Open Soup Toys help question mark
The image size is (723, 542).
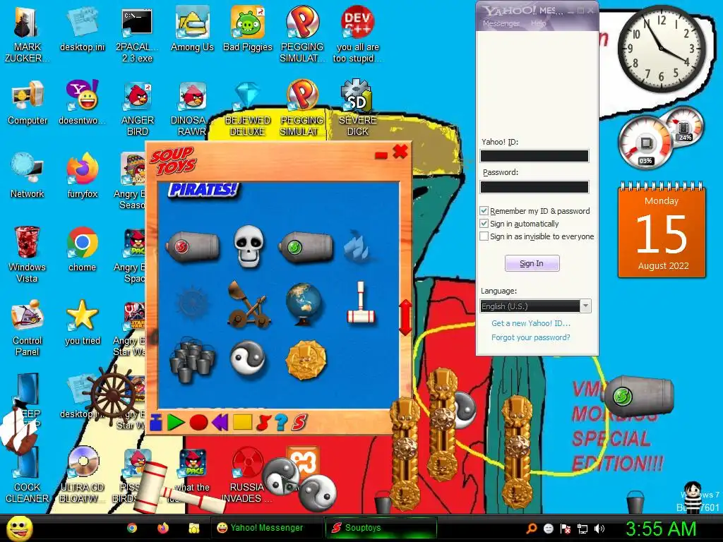coord(281,422)
